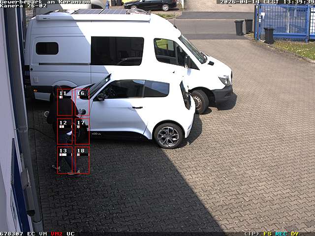Select motion detection window 17
This screenshot has width=315, height=236.
click(82, 131)
